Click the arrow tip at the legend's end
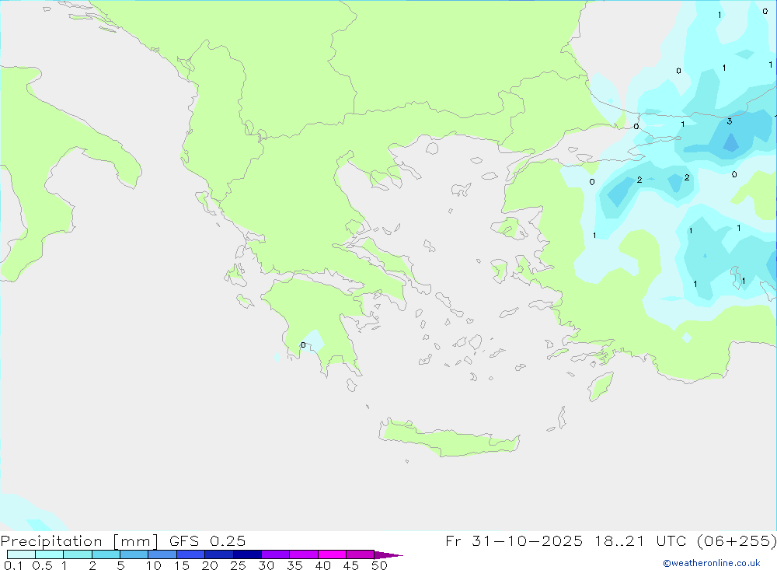This screenshot has width=777, height=570. tap(388, 555)
